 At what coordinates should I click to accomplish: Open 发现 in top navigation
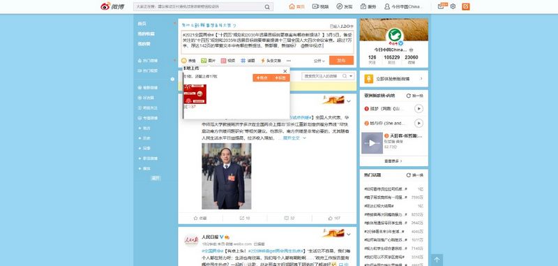(344, 6)
